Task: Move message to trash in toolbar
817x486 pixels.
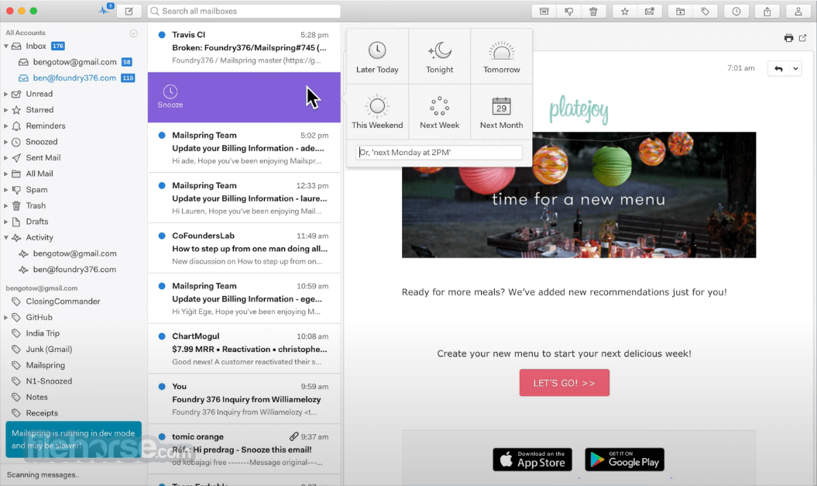Action: point(593,11)
